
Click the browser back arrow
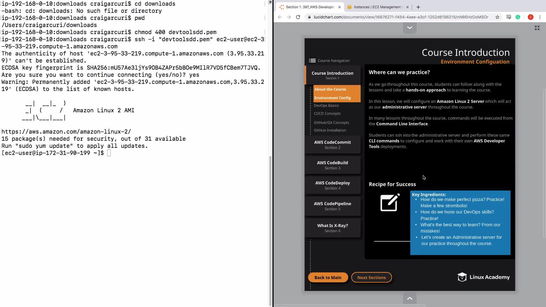click(280, 17)
